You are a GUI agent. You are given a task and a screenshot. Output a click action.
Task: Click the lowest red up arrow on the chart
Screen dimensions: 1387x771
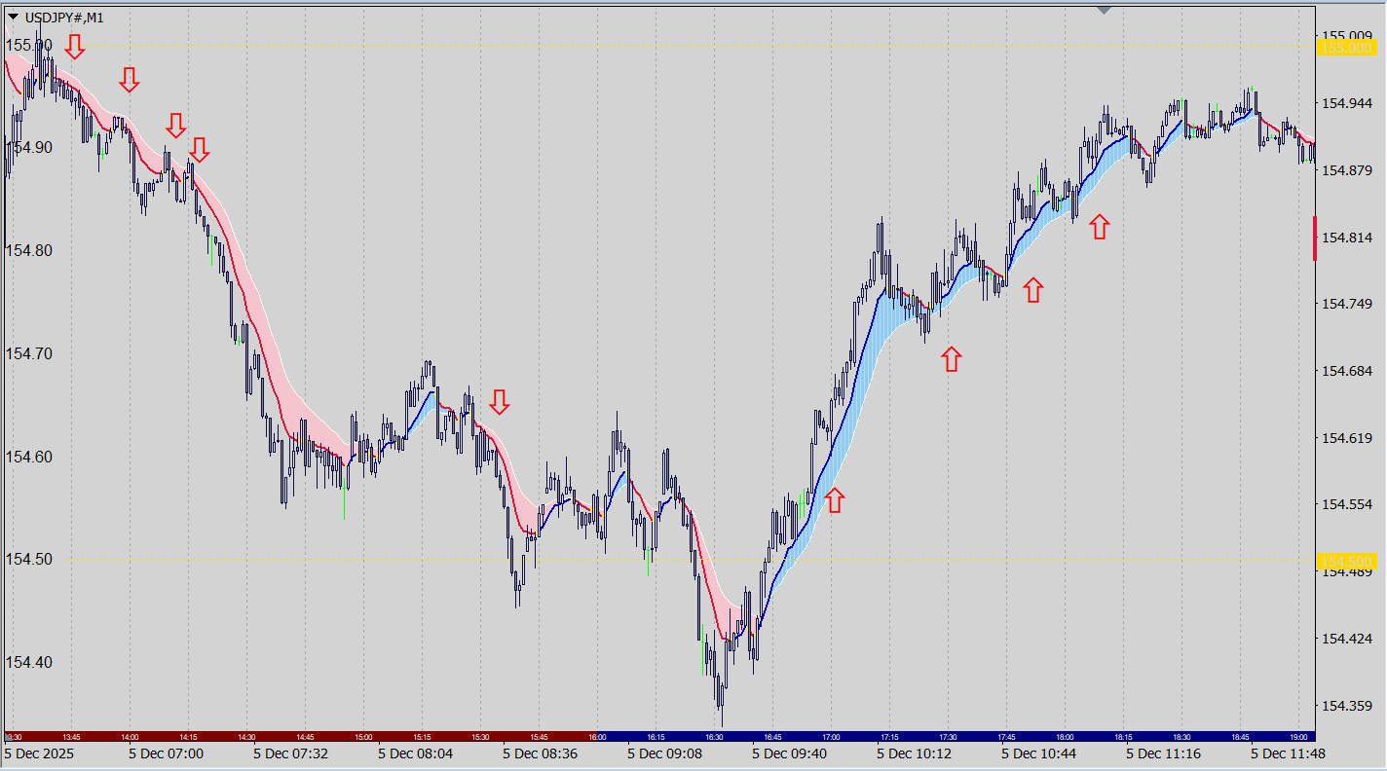coord(834,500)
